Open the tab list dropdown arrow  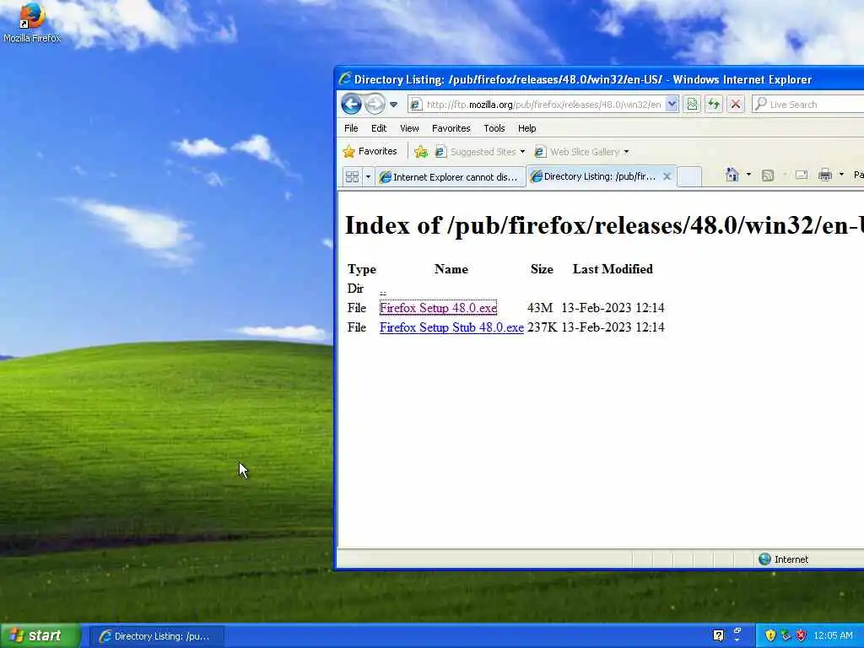point(368,177)
